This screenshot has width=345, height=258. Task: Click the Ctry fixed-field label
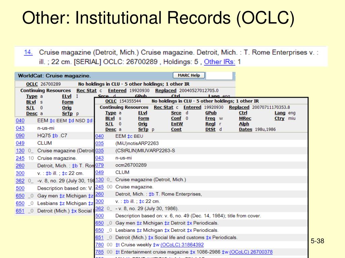tap(279, 119)
